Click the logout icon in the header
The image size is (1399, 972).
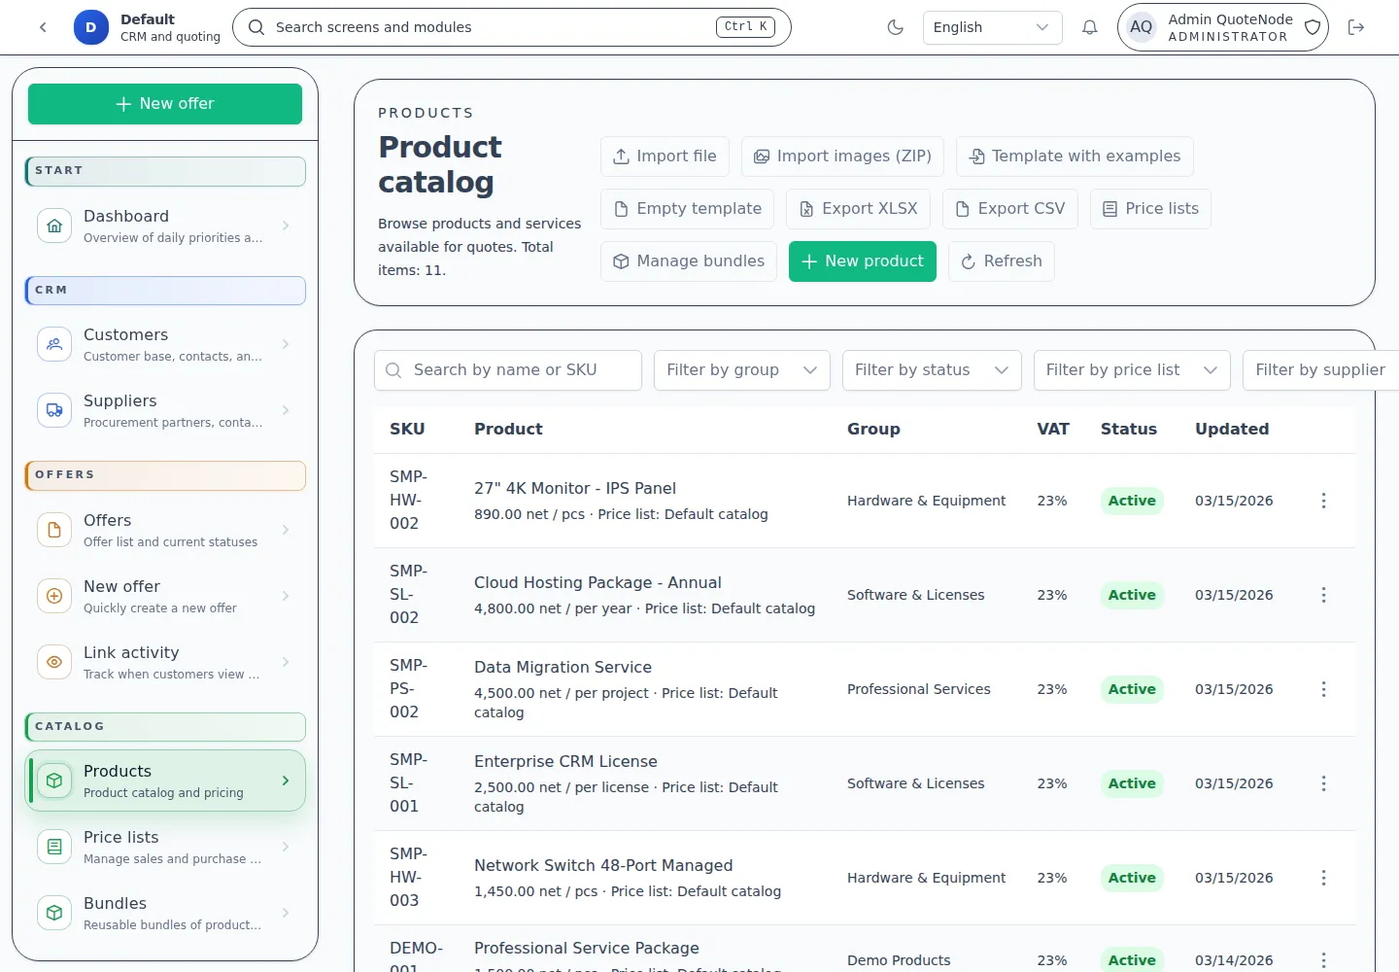pyautogui.click(x=1356, y=27)
